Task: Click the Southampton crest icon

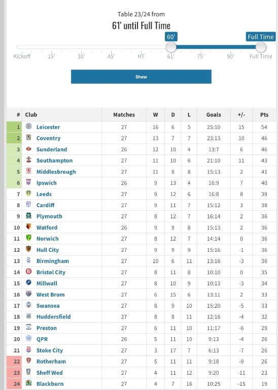Action: coord(28,159)
